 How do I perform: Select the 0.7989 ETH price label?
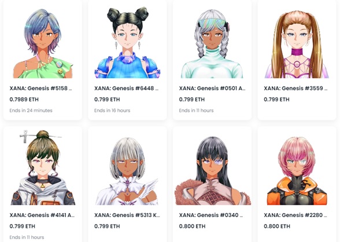click(24, 100)
